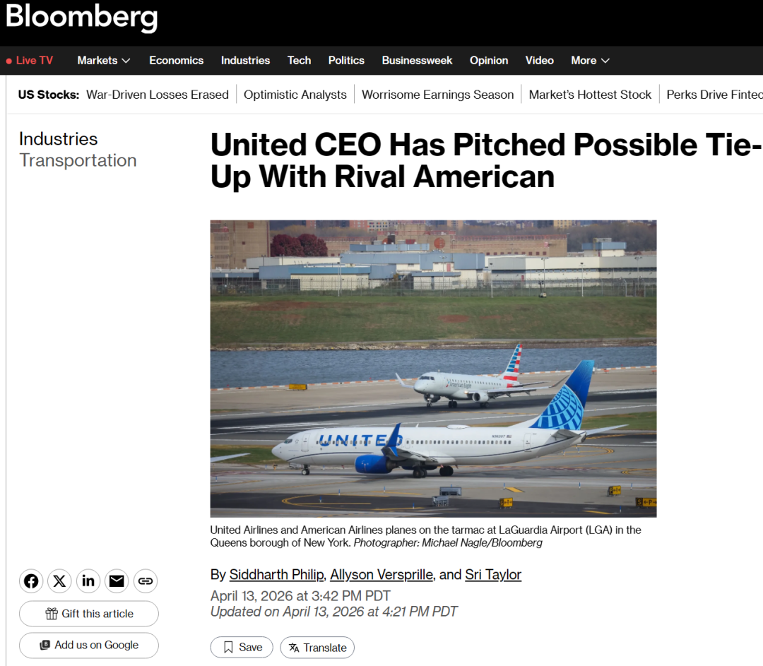Translate the article

(317, 647)
